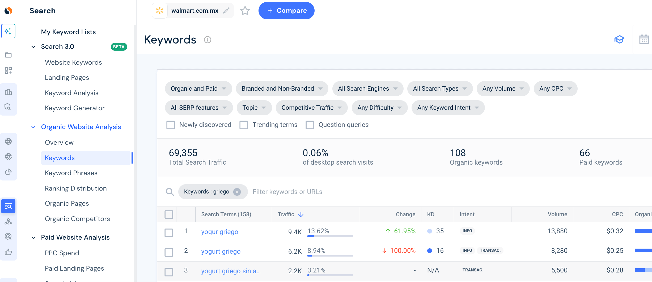Click the thumbs-up feedback sidebar icon
Image resolution: width=652 pixels, height=282 pixels.
(9, 252)
